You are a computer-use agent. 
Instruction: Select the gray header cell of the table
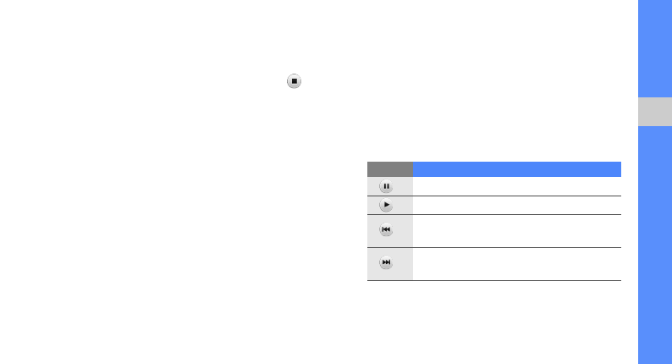click(389, 168)
